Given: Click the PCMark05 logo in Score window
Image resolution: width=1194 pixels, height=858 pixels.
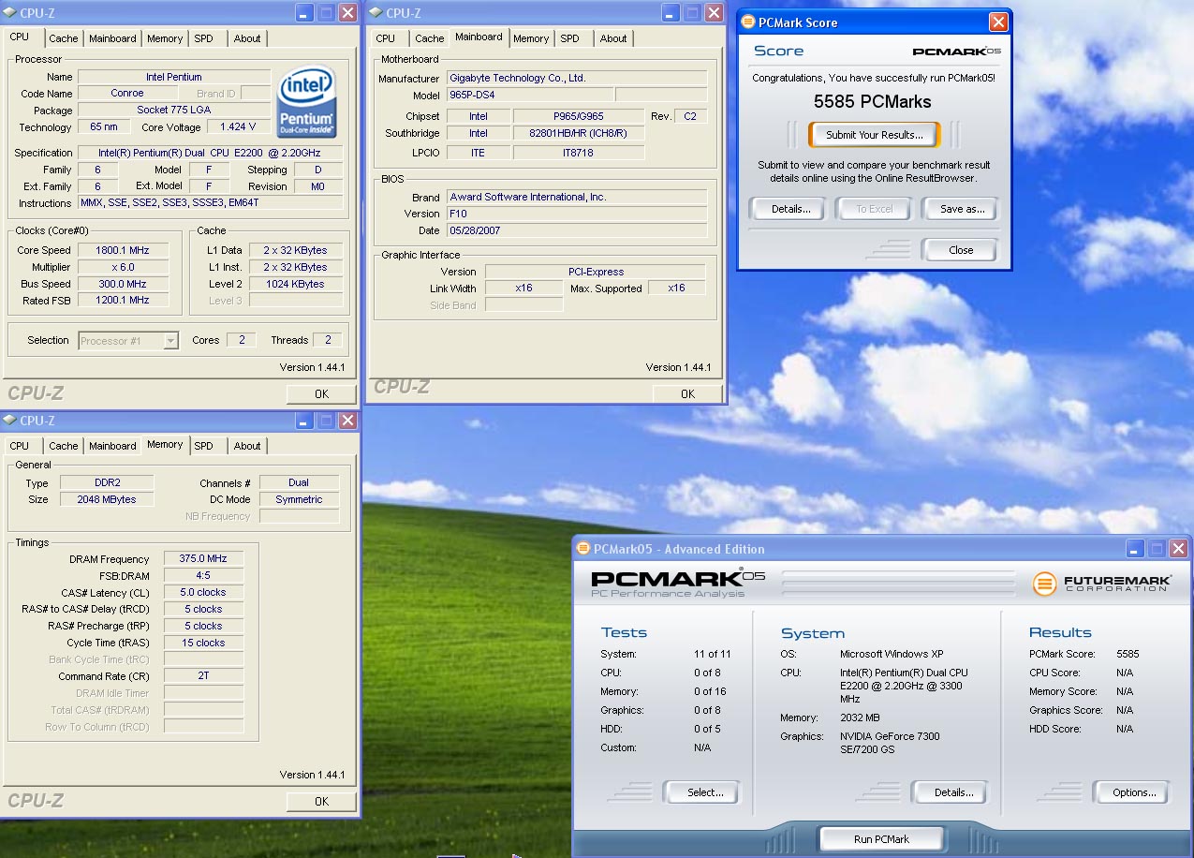Looking at the screenshot, I should (956, 52).
